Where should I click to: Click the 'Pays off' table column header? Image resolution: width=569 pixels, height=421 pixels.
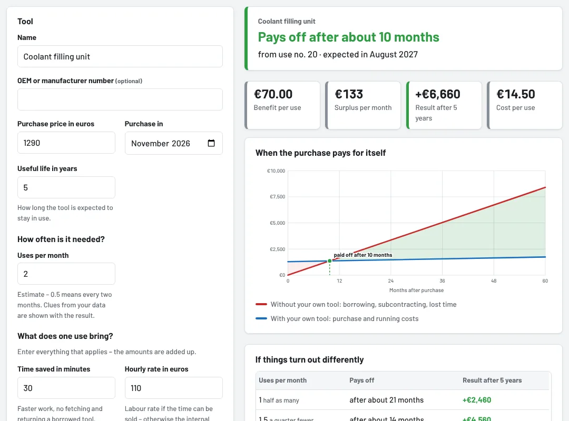[x=362, y=380]
